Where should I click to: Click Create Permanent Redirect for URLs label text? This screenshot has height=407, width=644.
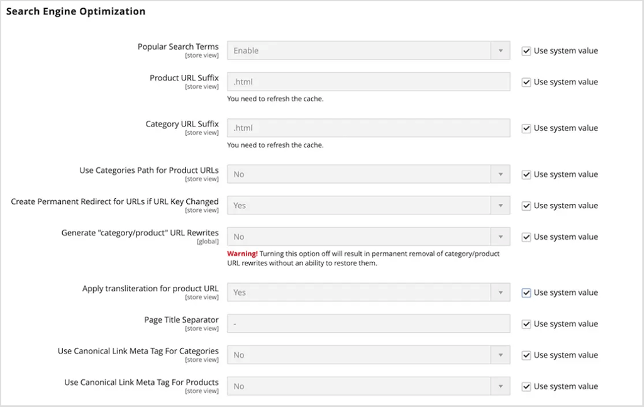click(x=114, y=202)
